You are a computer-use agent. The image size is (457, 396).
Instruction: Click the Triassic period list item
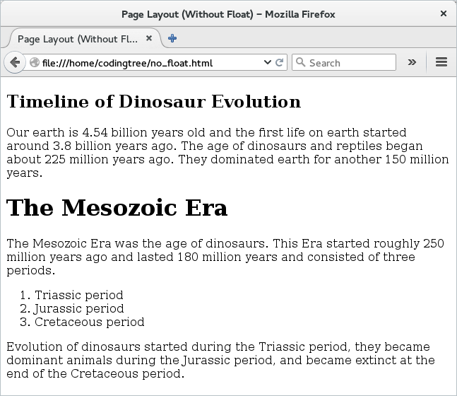tap(78, 295)
